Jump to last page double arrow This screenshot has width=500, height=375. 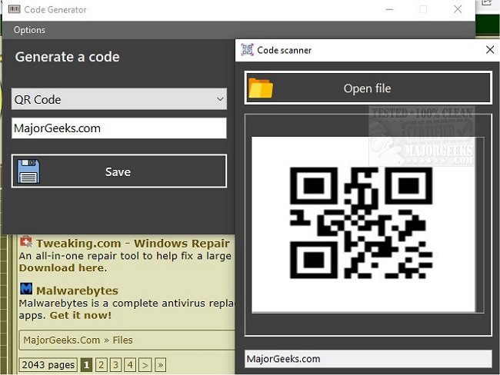point(160,365)
